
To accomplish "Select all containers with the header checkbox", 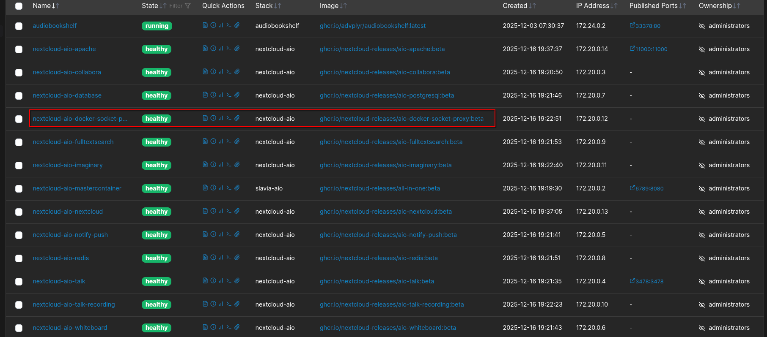I will click(x=19, y=6).
